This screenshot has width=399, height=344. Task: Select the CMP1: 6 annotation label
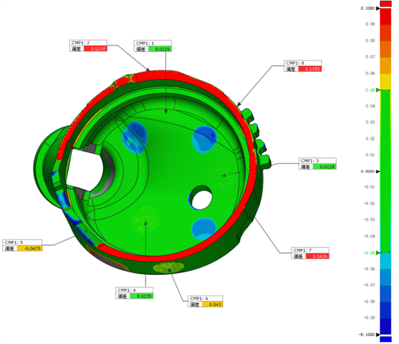[205, 301]
